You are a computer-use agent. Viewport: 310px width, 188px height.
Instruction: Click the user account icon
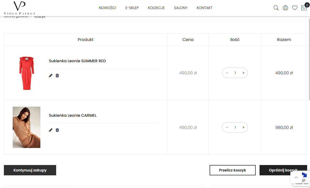285,8
